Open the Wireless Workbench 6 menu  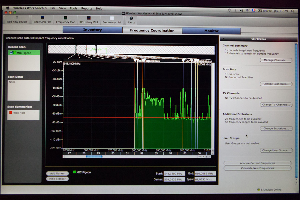pos(30,8)
